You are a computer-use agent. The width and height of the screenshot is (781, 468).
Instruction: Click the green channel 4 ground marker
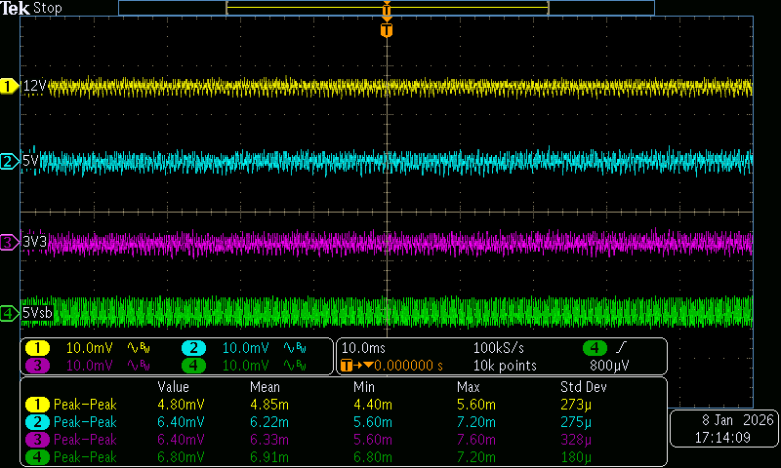10,313
